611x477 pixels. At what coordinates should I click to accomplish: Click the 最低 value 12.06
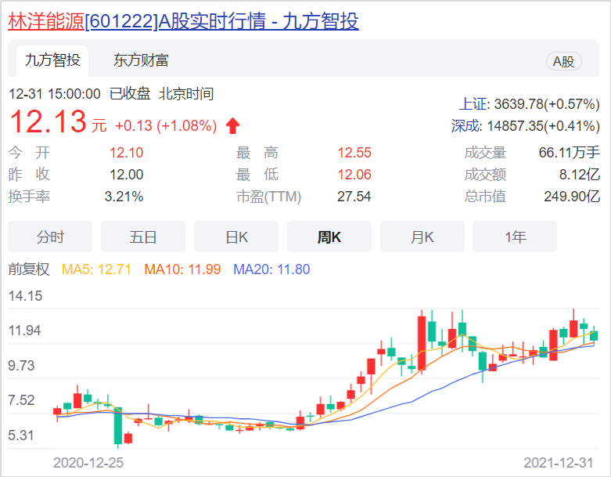(354, 175)
